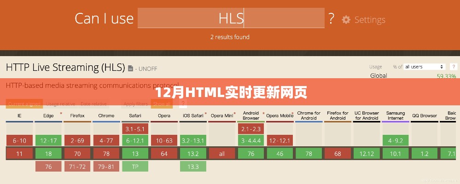Select the Edge 18 cell
The image size is (460, 184).
tap(48, 154)
